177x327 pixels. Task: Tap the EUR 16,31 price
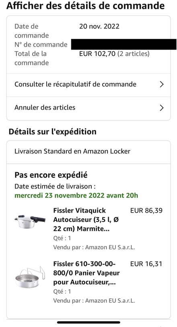[x=146, y=264]
